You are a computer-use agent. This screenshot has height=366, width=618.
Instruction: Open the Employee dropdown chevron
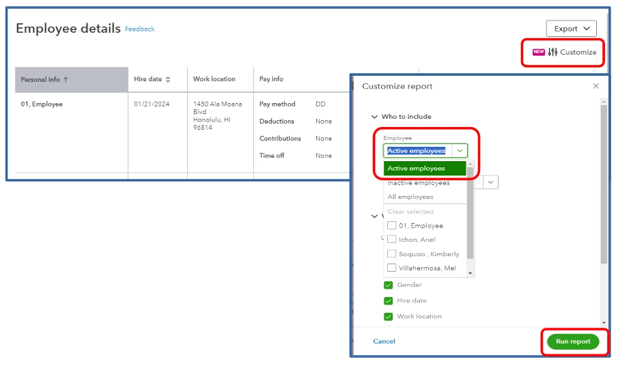click(460, 150)
